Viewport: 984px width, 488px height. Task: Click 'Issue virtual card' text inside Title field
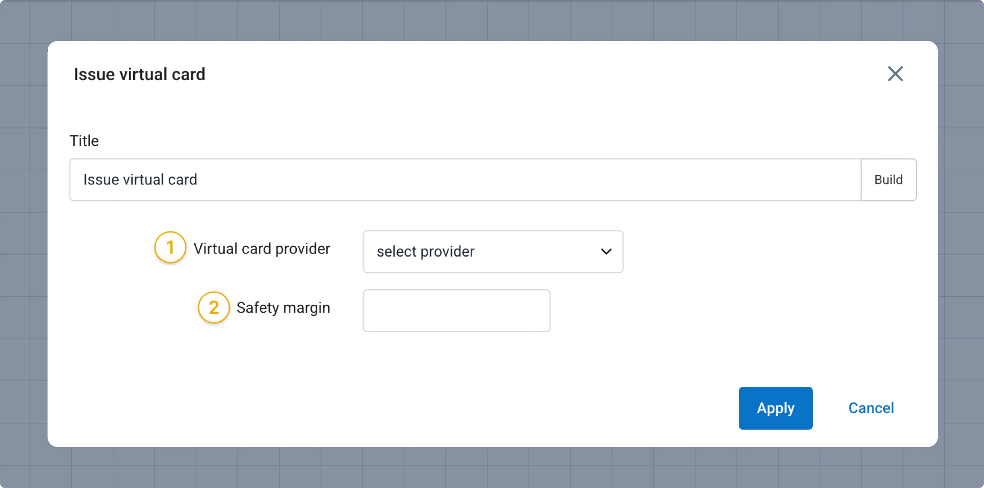tap(140, 180)
